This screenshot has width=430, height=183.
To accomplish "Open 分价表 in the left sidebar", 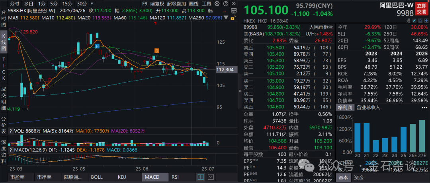I will (x=4, y=125).
